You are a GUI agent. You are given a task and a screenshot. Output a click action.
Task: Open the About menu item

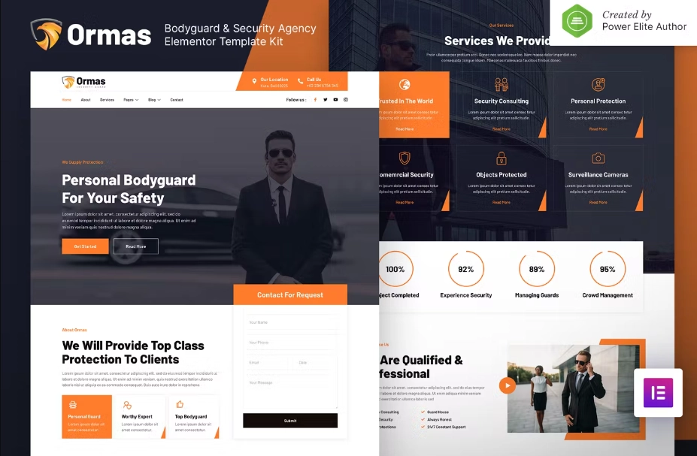(x=86, y=100)
